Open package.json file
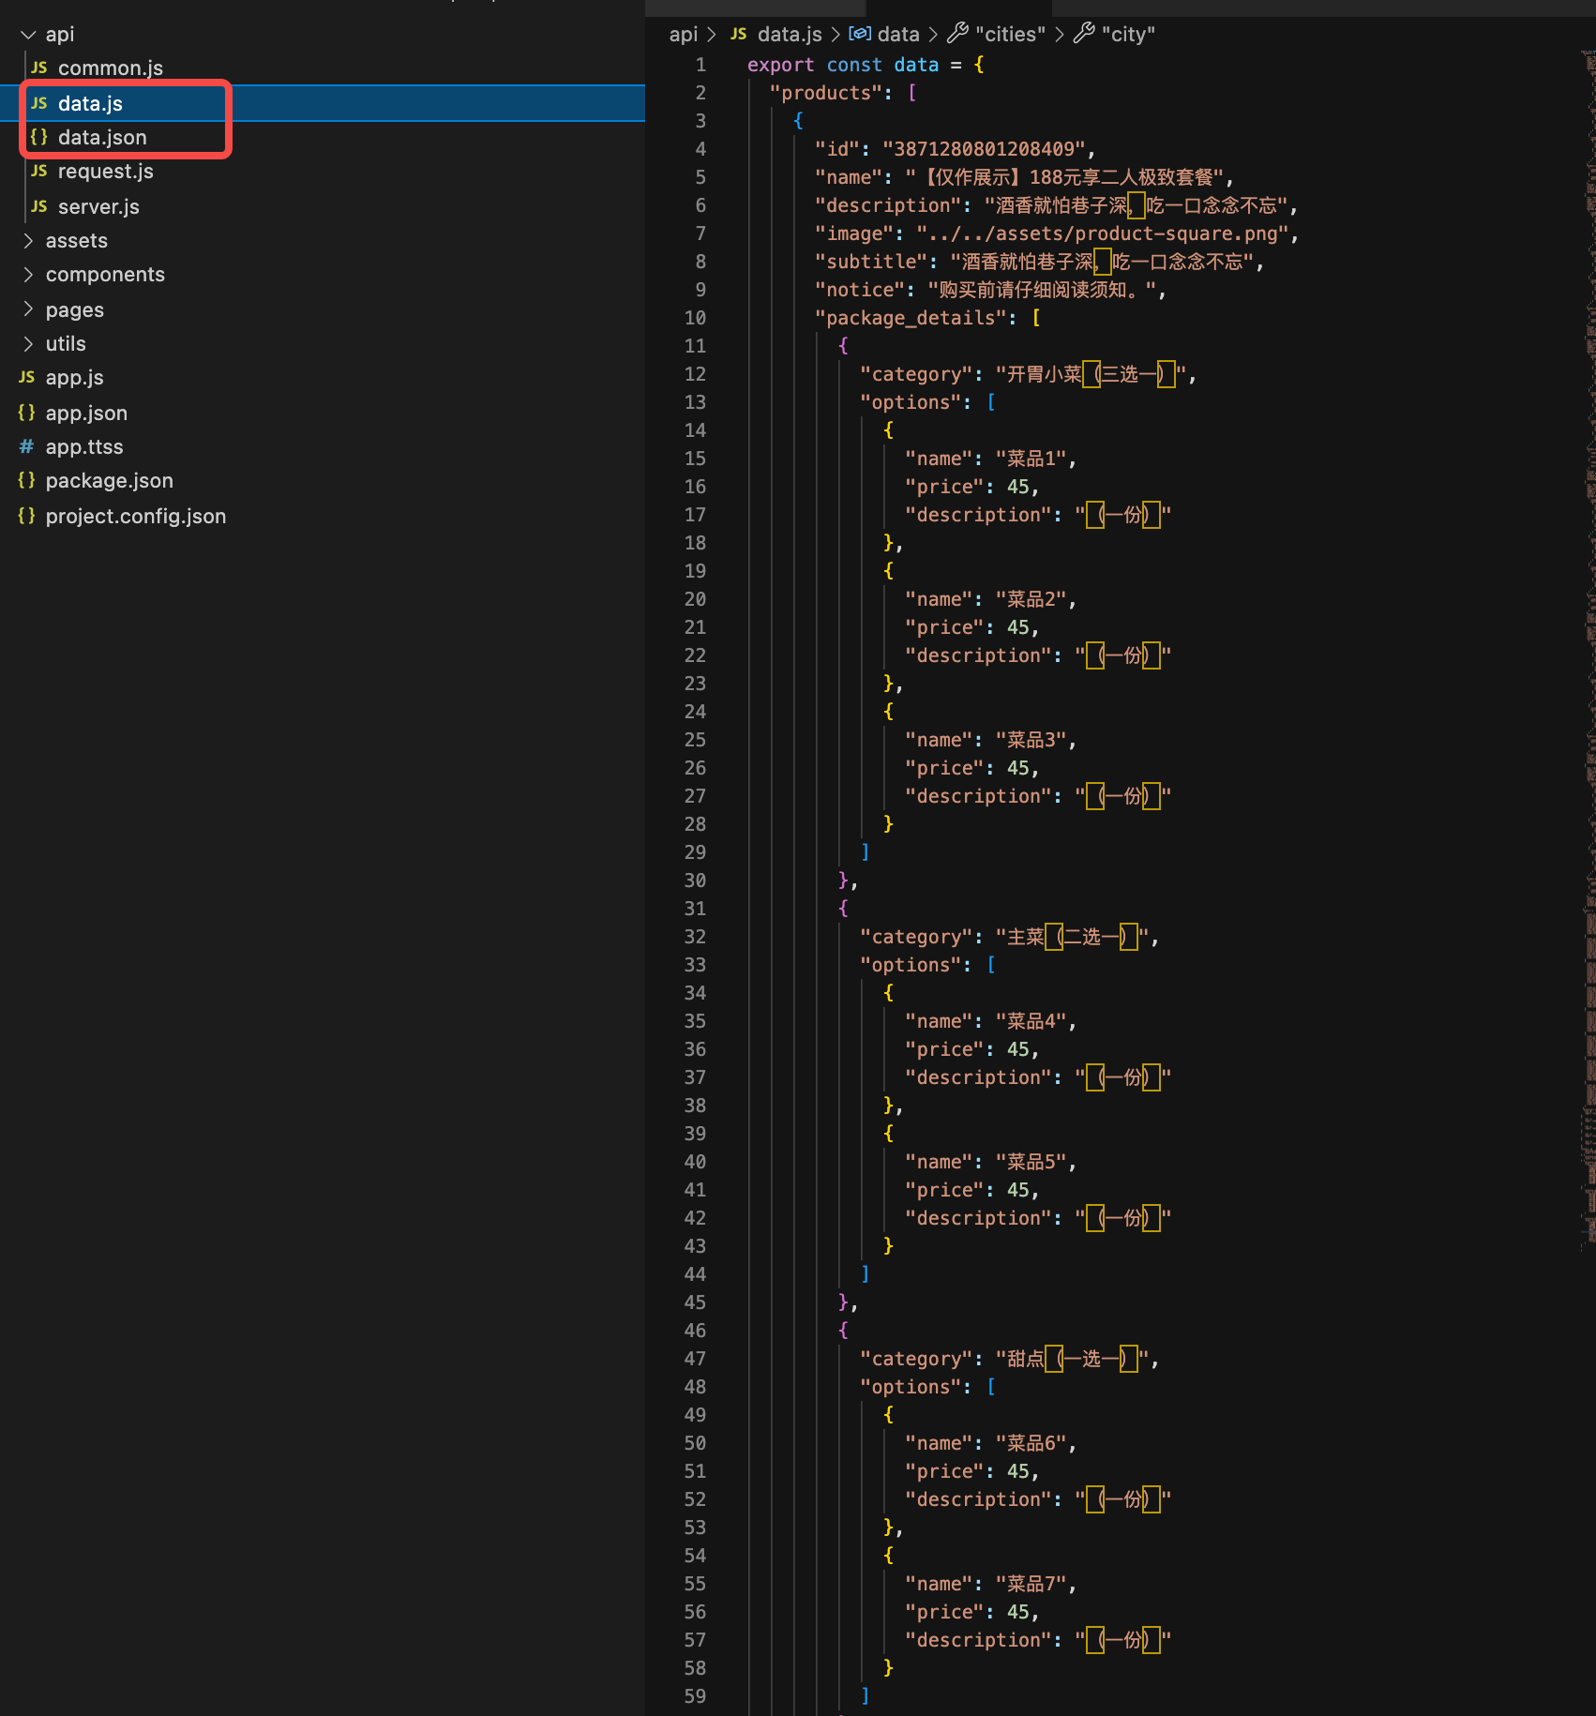The height and width of the screenshot is (1716, 1596). point(109,481)
